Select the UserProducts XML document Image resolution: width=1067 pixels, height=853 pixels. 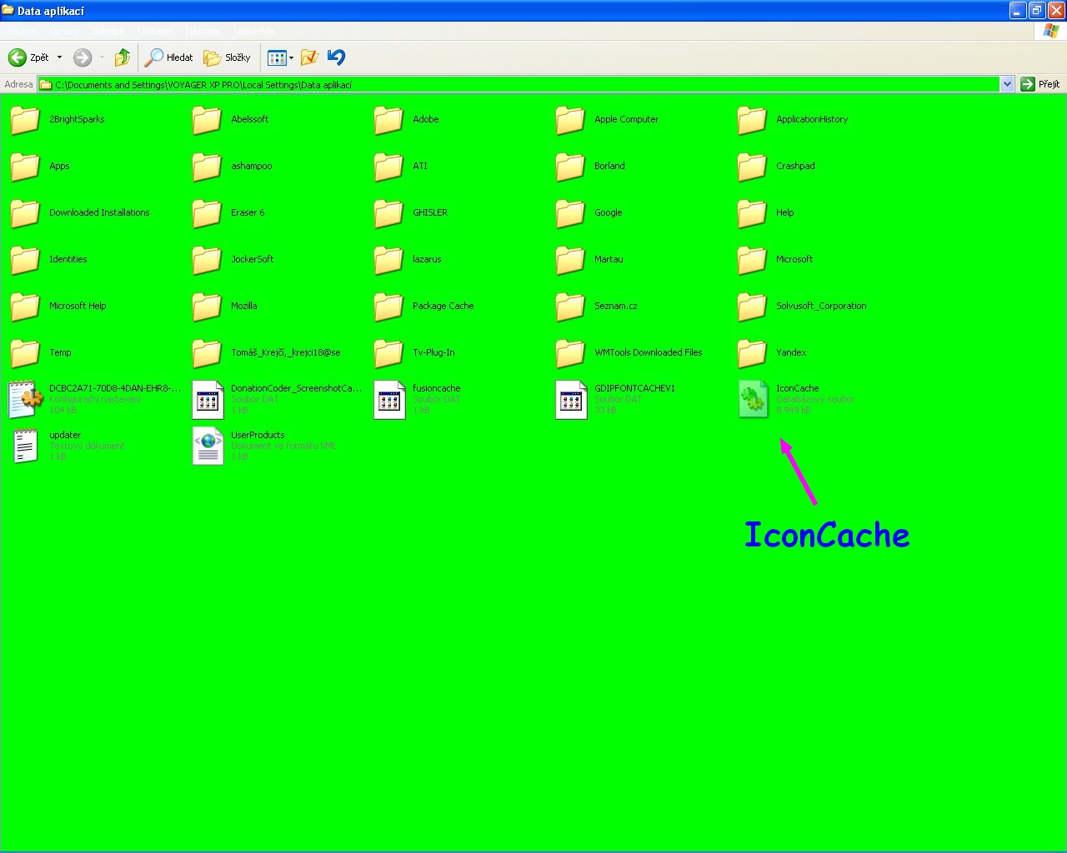pos(208,446)
